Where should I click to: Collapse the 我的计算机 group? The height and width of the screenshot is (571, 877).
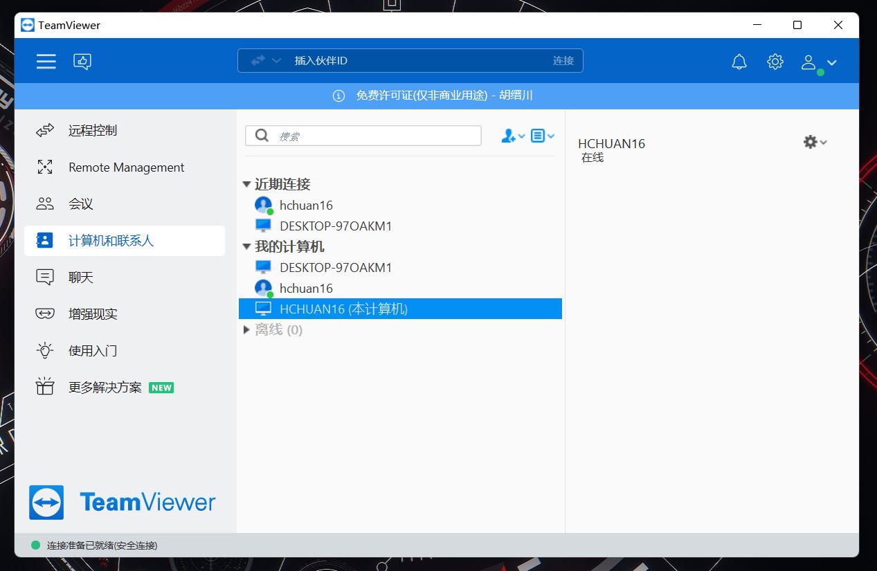click(x=247, y=247)
